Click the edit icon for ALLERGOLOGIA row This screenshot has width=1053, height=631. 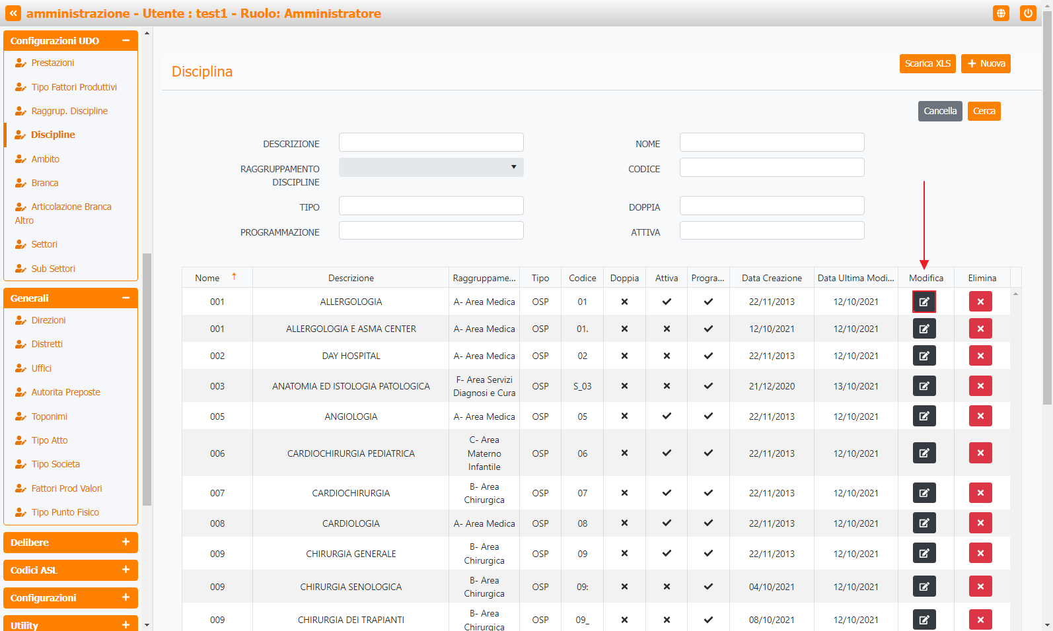tap(924, 302)
